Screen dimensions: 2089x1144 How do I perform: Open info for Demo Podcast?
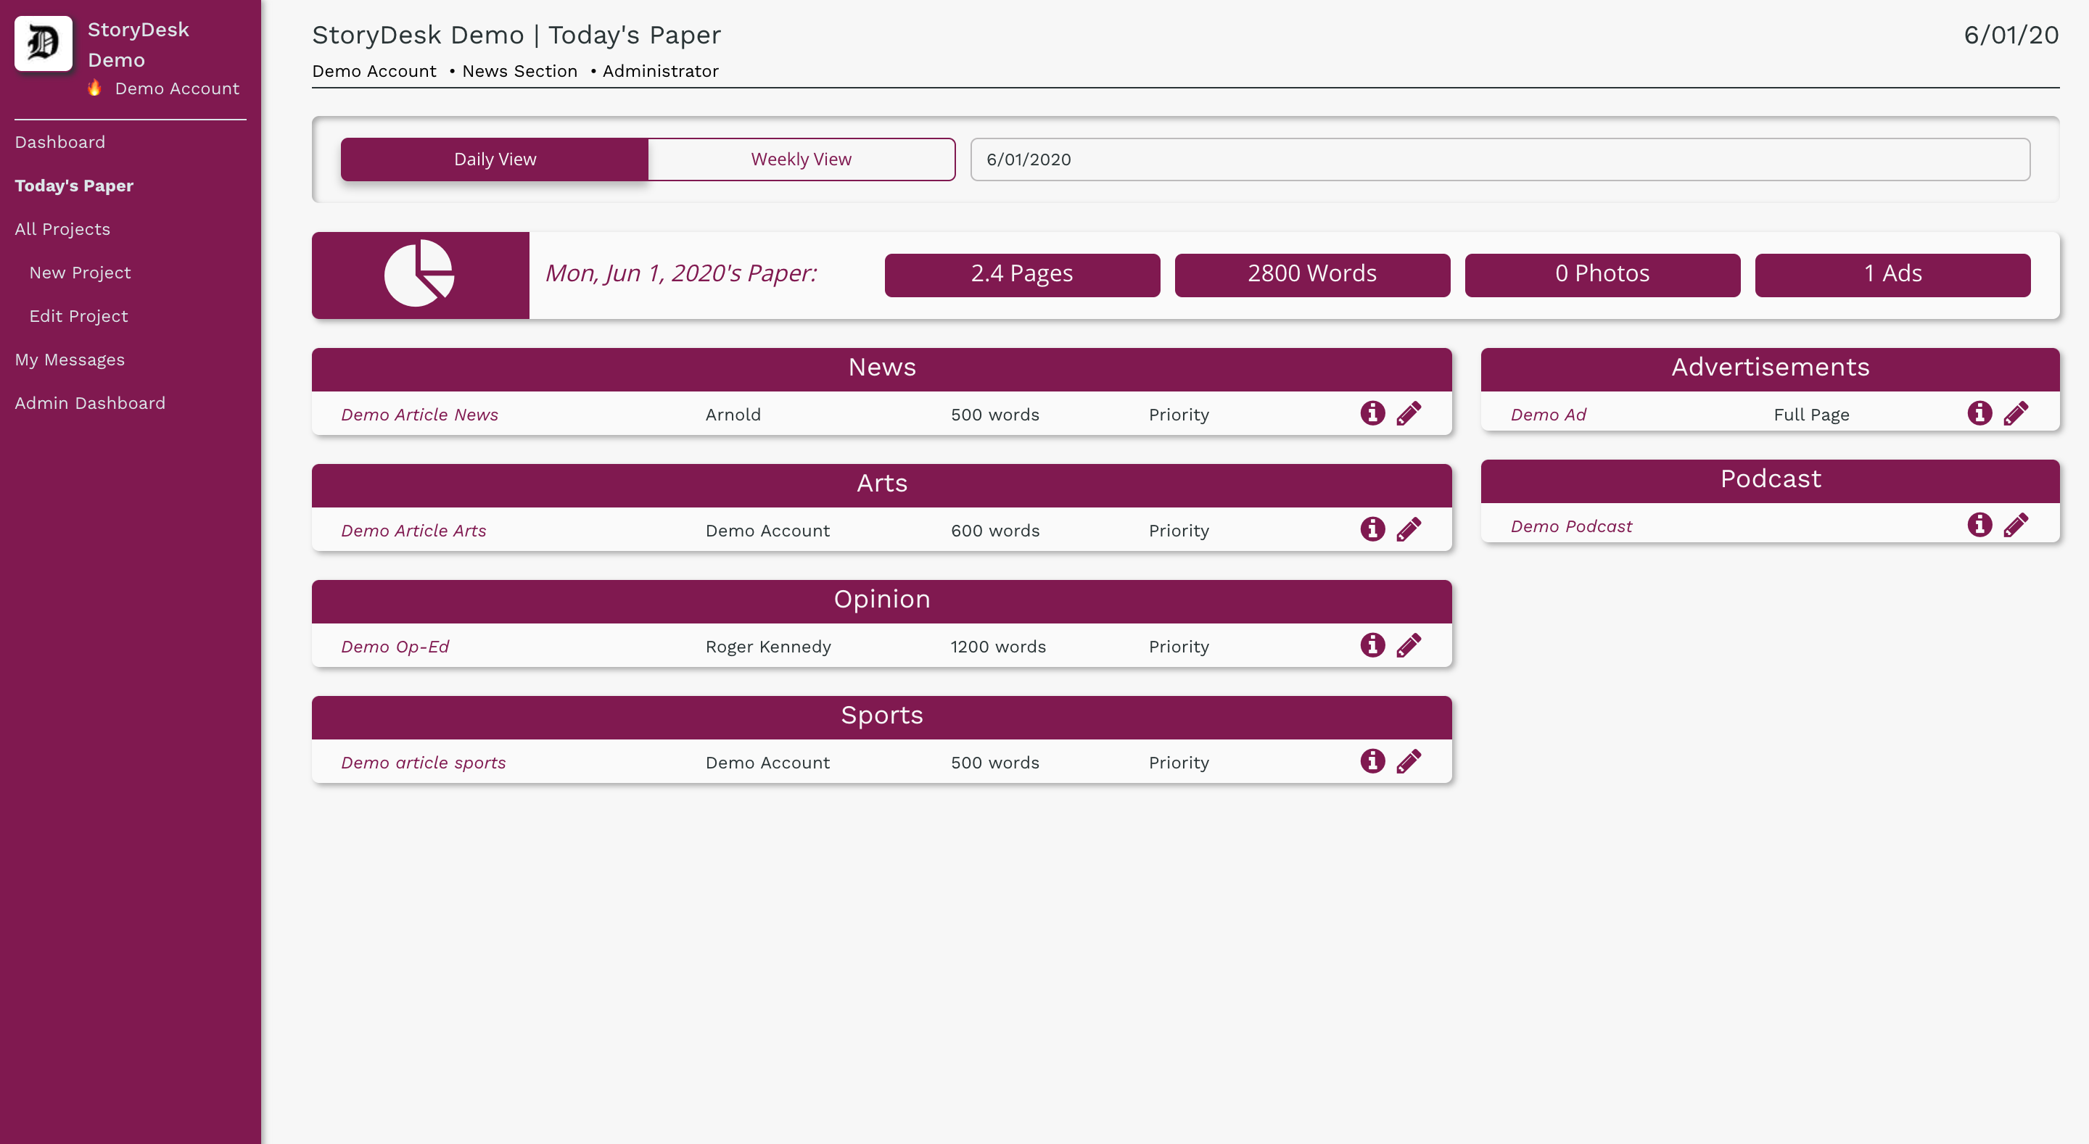[x=1979, y=526]
